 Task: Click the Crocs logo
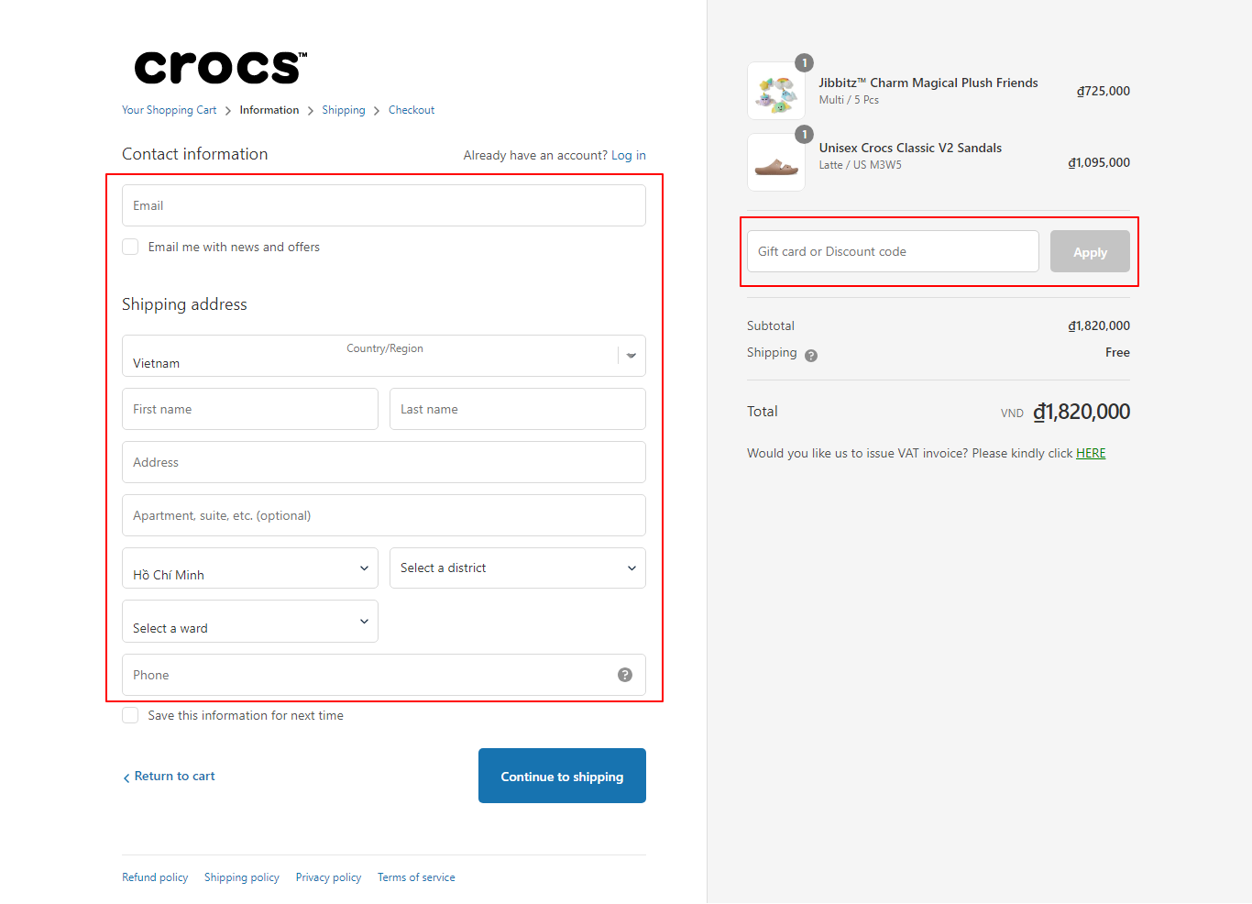coord(221,68)
